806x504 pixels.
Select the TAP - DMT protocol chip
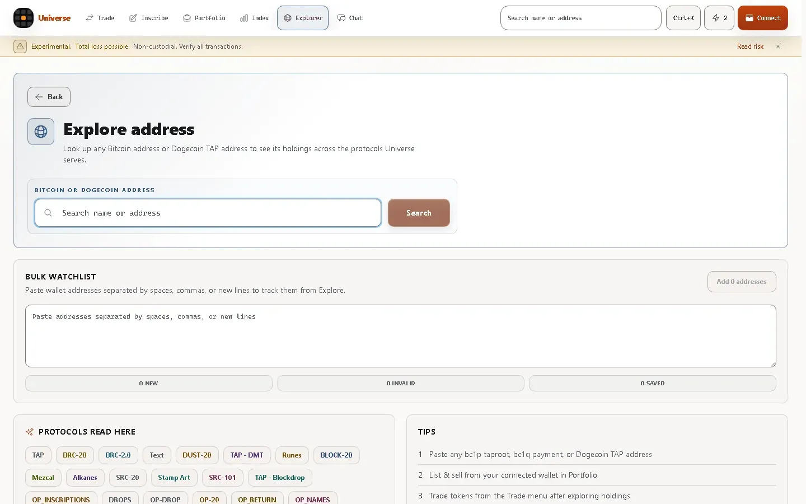247,455
